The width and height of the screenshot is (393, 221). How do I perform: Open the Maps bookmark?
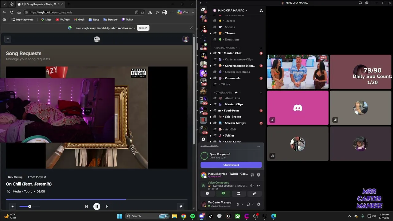[46, 20]
